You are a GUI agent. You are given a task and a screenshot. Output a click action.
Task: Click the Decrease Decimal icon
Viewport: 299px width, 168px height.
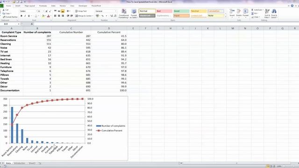tap(115, 16)
